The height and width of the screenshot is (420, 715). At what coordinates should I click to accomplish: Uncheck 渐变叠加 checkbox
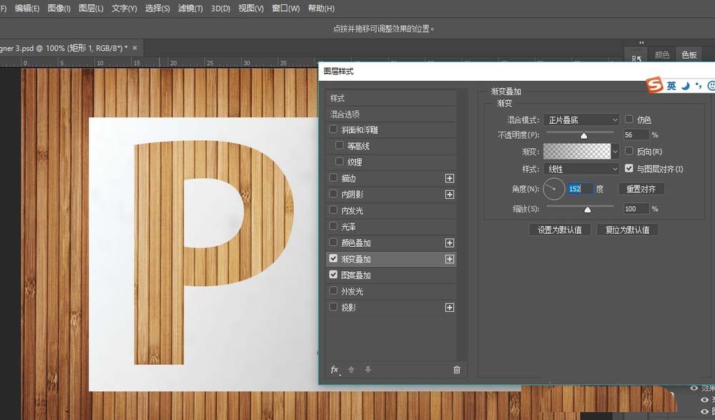[x=333, y=258]
